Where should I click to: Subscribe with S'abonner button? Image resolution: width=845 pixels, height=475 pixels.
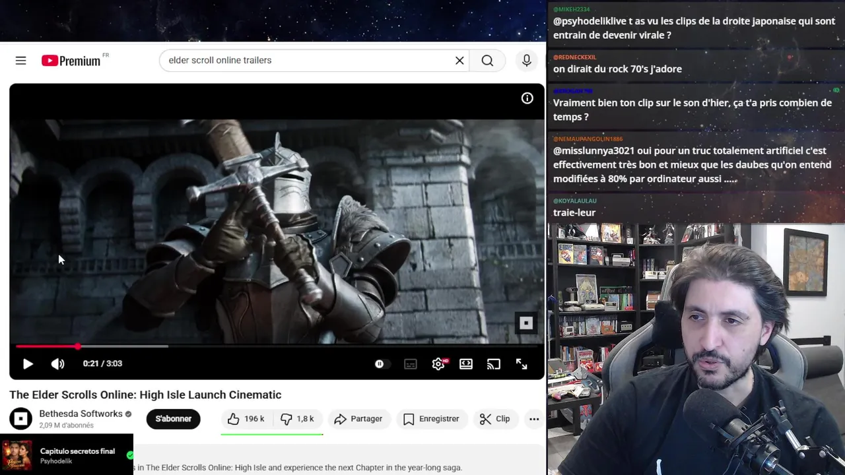point(173,419)
